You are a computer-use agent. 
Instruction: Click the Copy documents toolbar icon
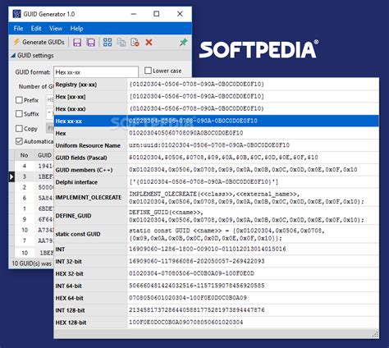[121, 43]
